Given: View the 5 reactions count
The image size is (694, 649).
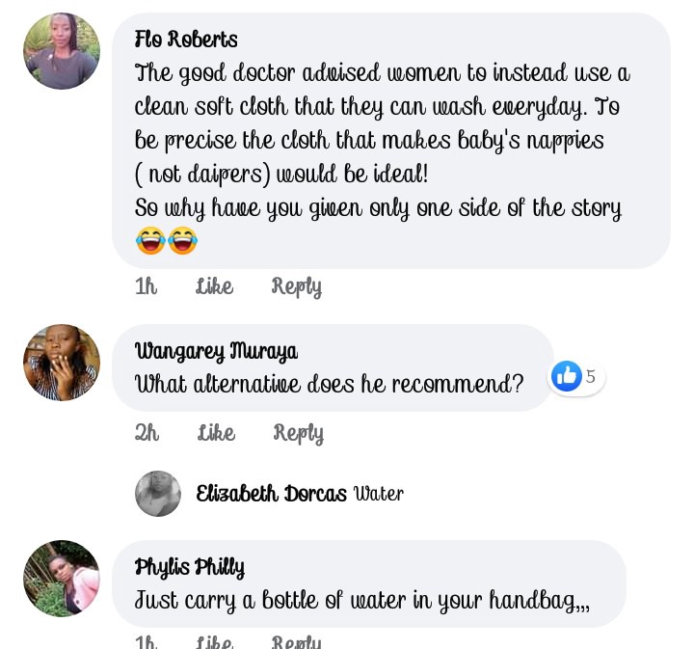Looking at the screenshot, I should [591, 376].
